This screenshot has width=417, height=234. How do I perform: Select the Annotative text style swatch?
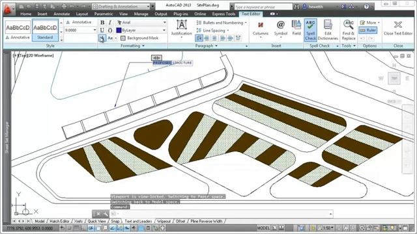pos(18,31)
